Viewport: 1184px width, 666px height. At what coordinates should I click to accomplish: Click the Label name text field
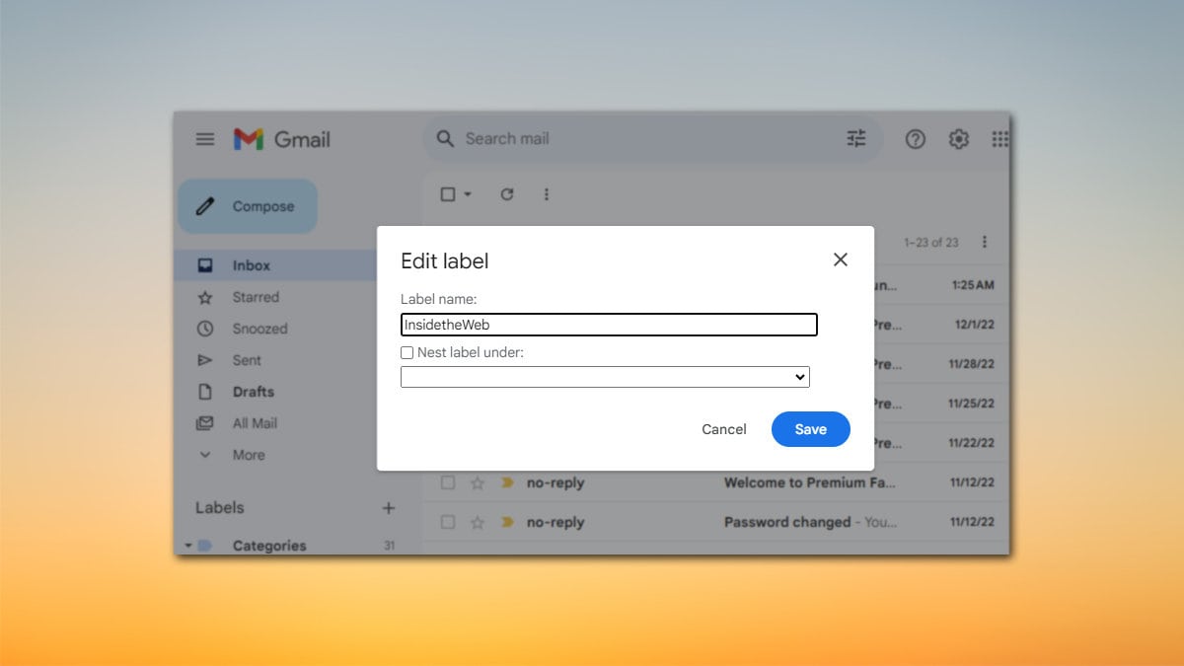[x=609, y=325]
